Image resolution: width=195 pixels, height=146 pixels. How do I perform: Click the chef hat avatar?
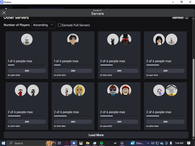(172, 39)
